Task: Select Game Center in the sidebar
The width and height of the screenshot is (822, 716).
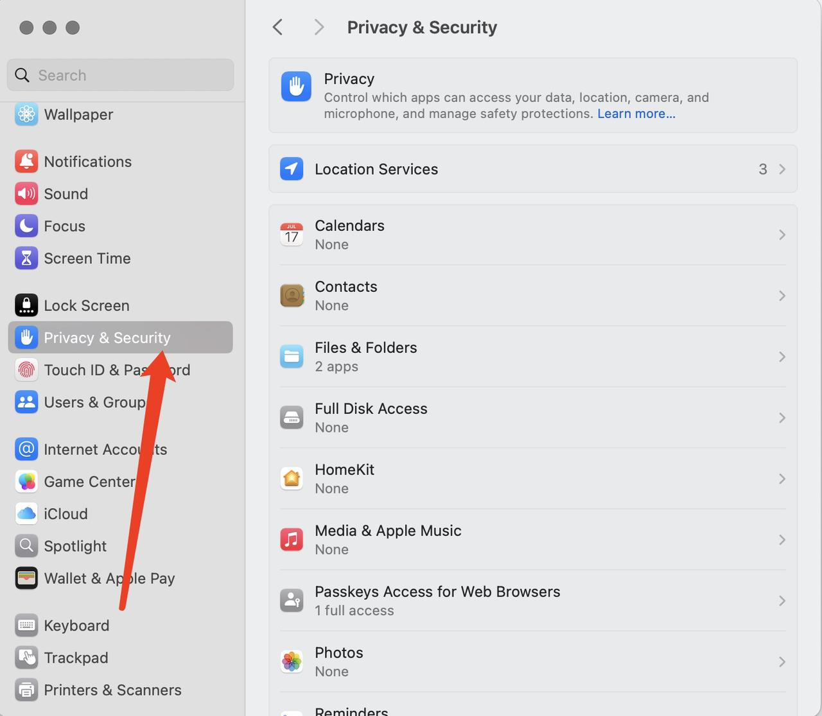Action: tap(120, 482)
